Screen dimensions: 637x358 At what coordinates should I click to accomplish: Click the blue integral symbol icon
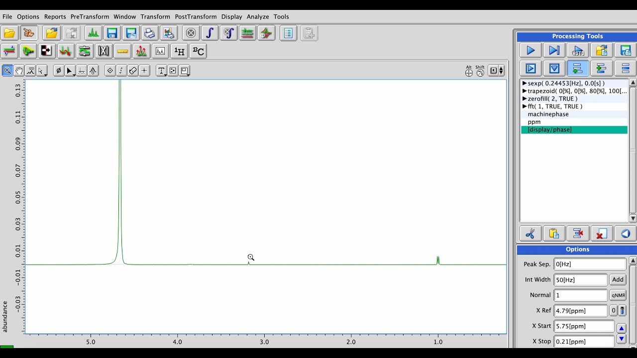pos(210,33)
